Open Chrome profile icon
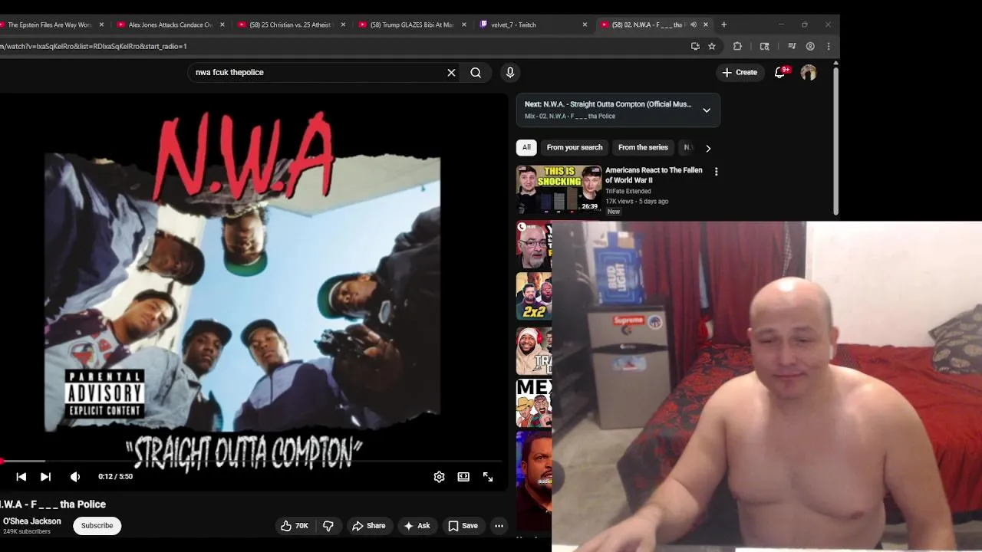The width and height of the screenshot is (982, 552). point(810,46)
